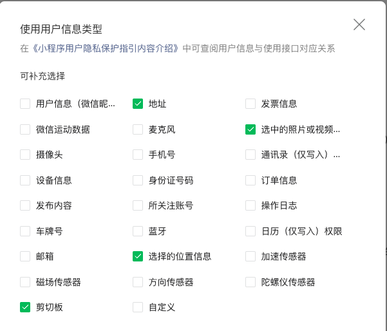Screen dimensions: 387x331
Task: Check the 微信运动数据 option
Action: pos(25,129)
